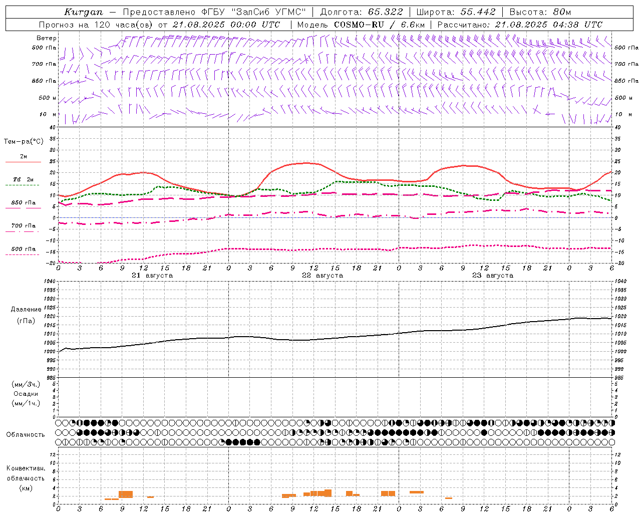Click the "22 августа" date label
The image size is (641, 513).
pyautogui.click(x=323, y=276)
